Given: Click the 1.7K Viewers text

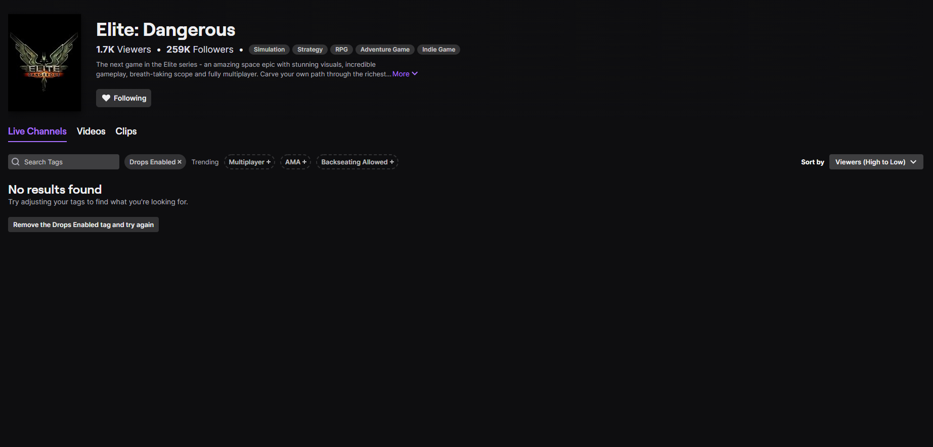Looking at the screenshot, I should [x=123, y=50].
